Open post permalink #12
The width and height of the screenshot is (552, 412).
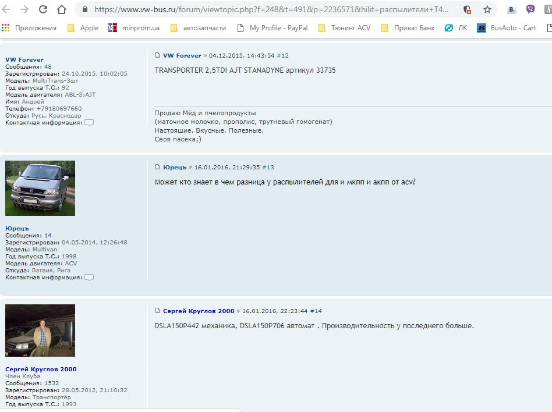(x=282, y=55)
